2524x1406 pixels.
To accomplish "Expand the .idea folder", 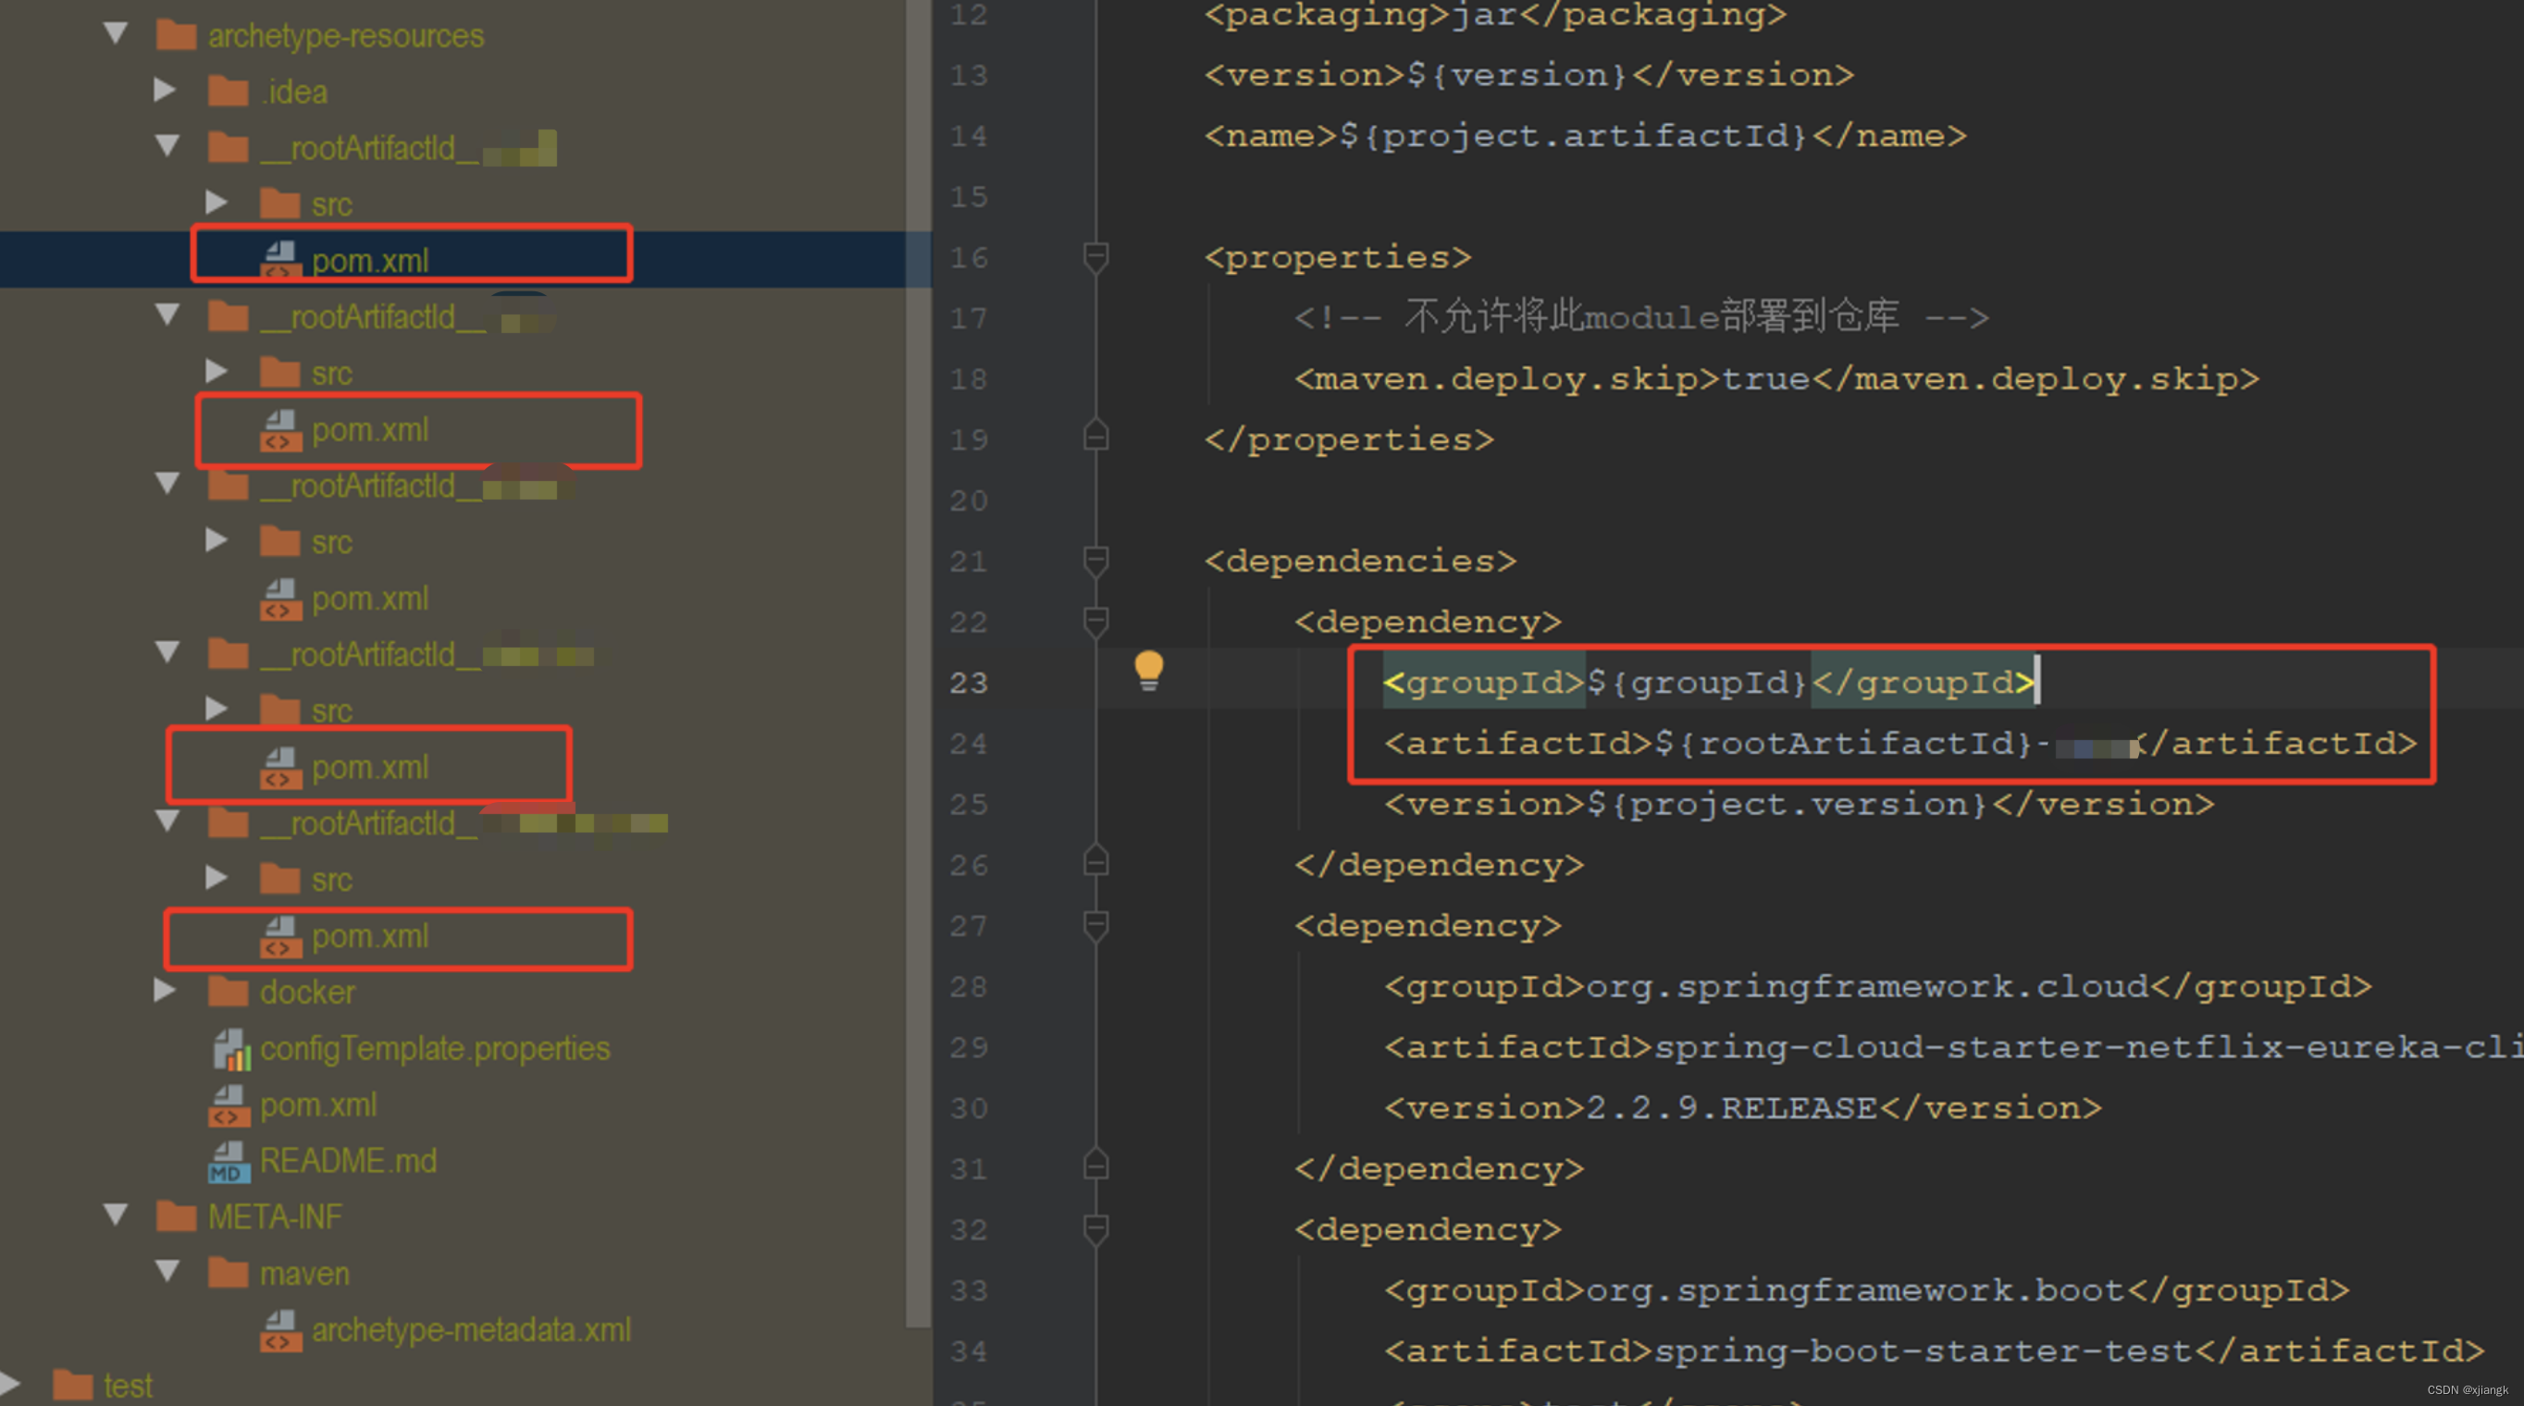I will 166,90.
